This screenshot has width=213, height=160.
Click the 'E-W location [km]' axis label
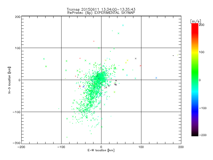tap(101, 150)
